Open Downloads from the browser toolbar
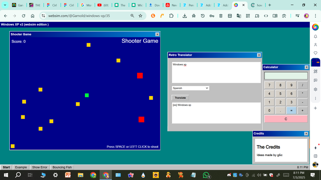Screen dimensions: 321x180 (185, 16)
